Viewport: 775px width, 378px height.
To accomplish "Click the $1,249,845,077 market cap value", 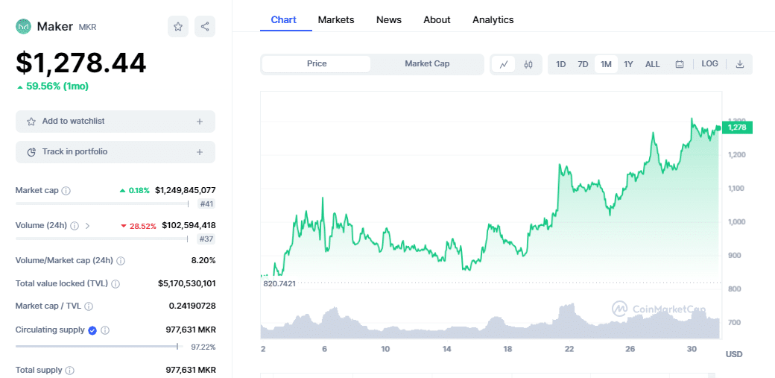I will 186,190.
